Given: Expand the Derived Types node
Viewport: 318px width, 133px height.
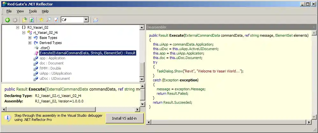Looking at the screenshot, I should [x=30, y=43].
